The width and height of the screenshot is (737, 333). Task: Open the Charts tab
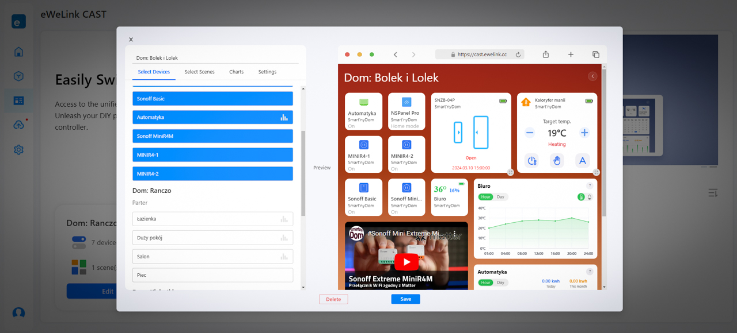point(236,72)
